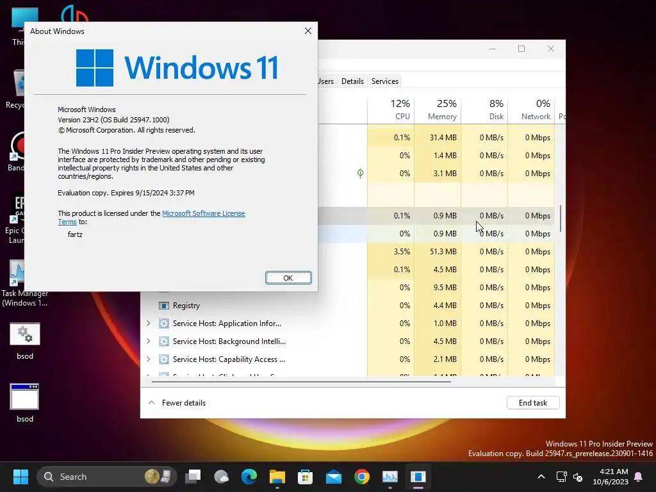
Task: Select the 9.5 MB memory cell
Action: point(438,288)
